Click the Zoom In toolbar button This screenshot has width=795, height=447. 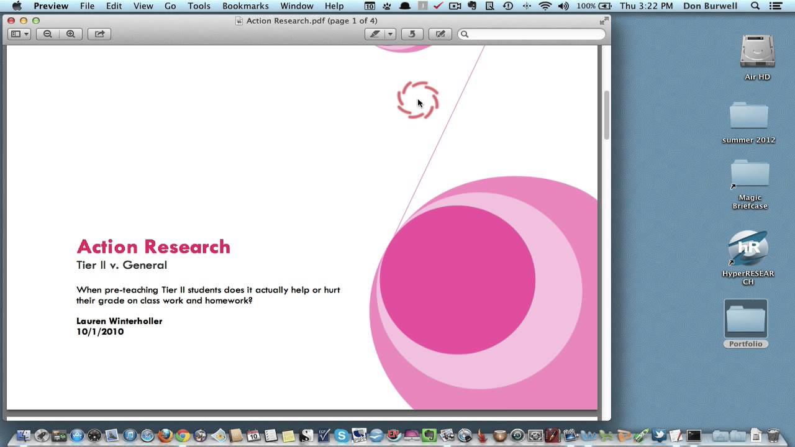coord(71,34)
